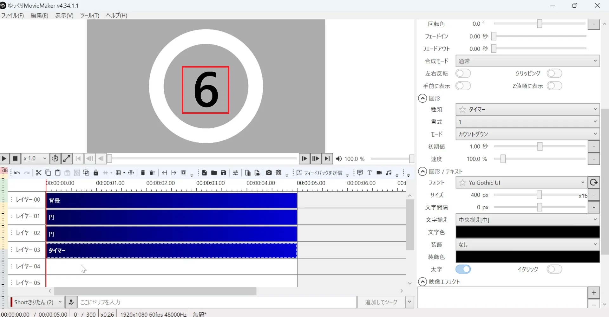The image size is (609, 317).
Task: Open the playback speed x1.0 dropdown
Action: pos(35,158)
